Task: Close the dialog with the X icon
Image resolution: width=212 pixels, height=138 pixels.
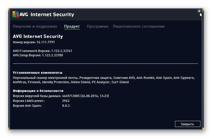Action: (x=199, y=11)
